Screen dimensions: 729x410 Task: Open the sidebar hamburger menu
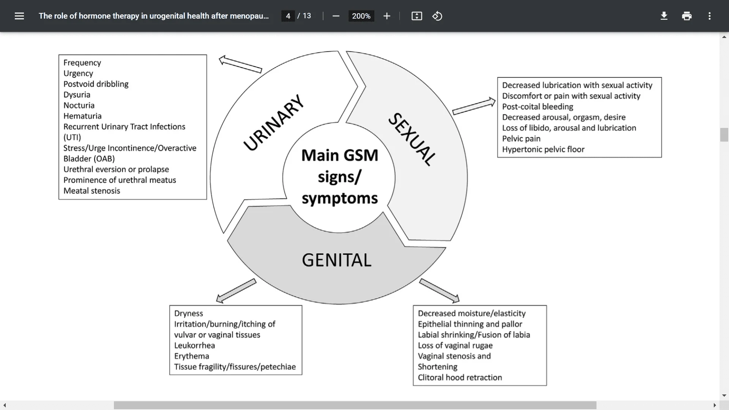click(x=19, y=16)
